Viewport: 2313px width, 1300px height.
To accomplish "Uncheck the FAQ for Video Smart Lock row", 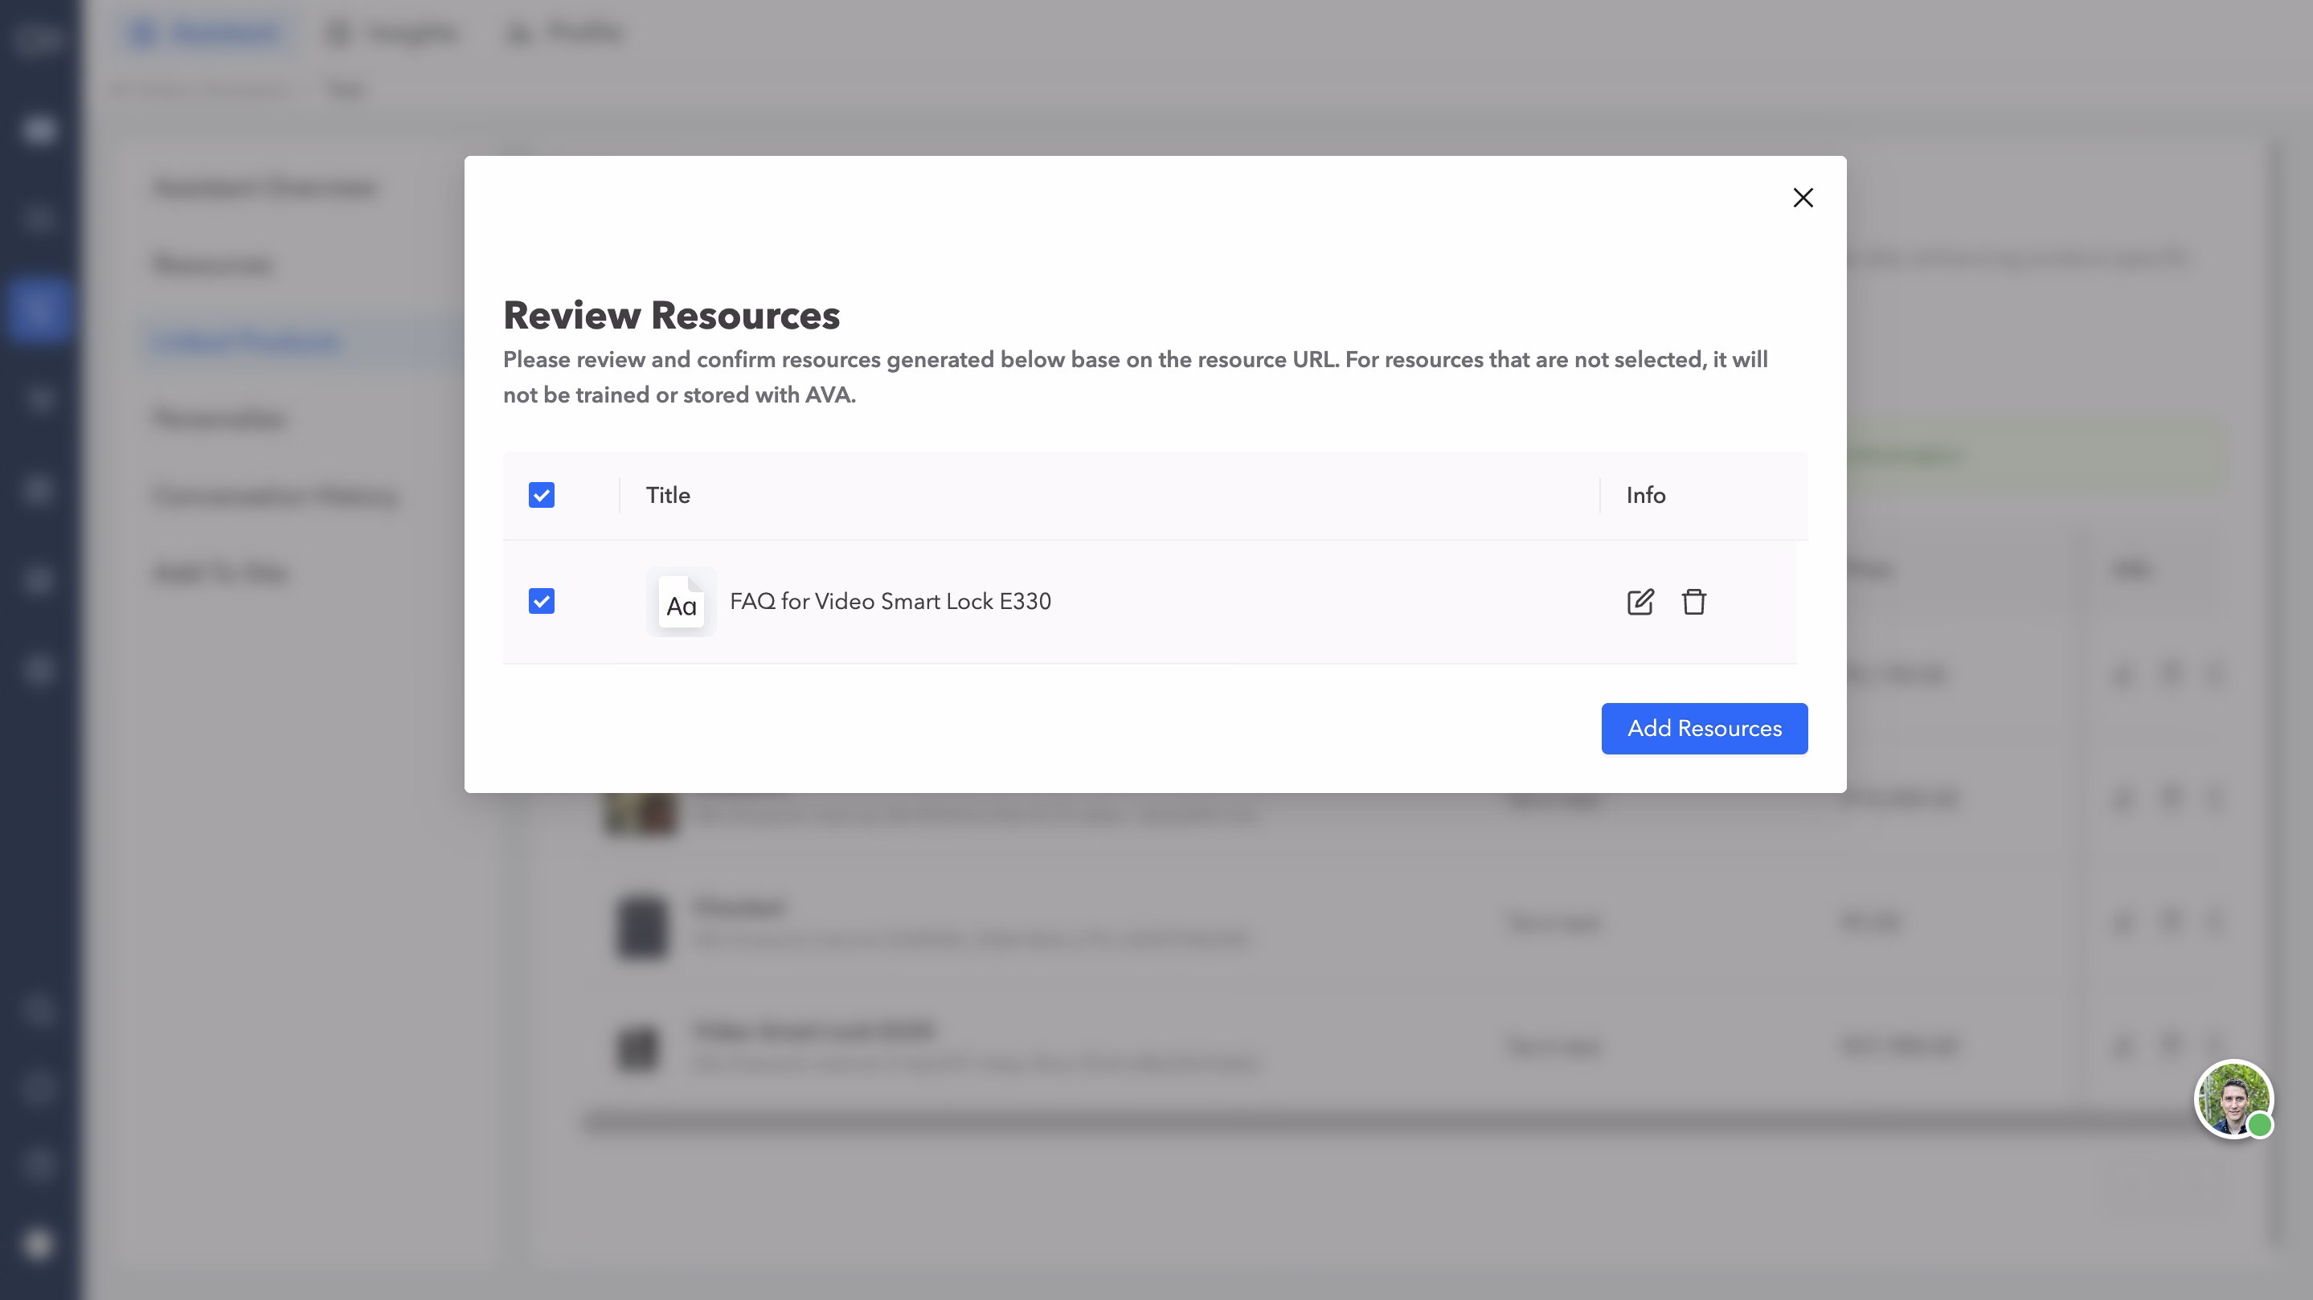I will click(542, 602).
